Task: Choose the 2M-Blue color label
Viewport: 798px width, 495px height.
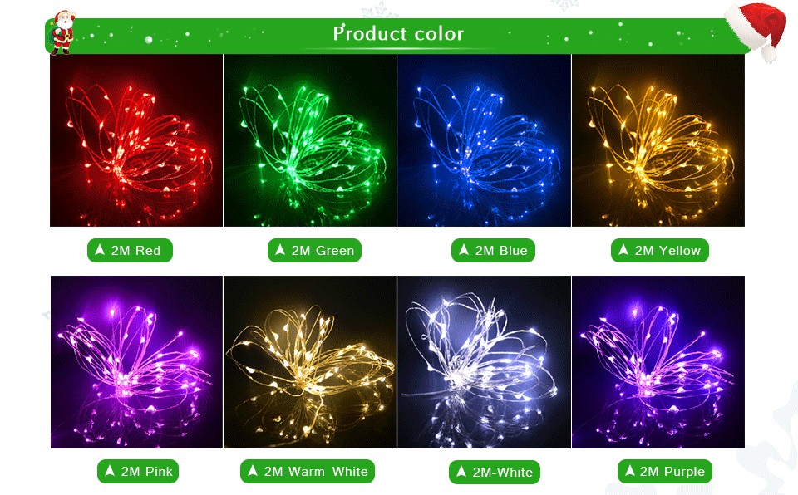Action: 493,250
